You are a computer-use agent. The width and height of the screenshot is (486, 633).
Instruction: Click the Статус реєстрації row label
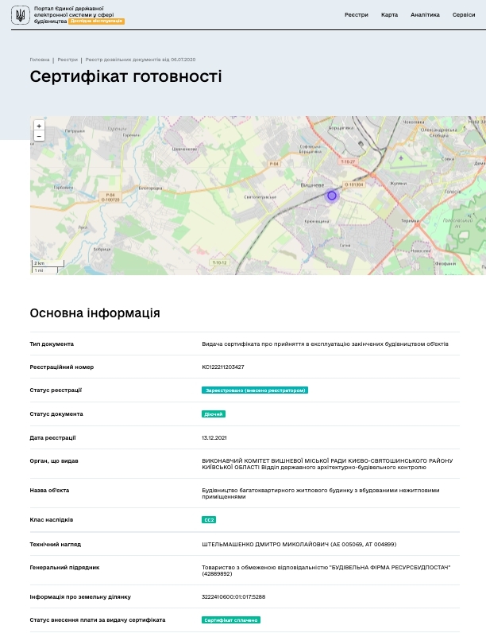coord(56,390)
